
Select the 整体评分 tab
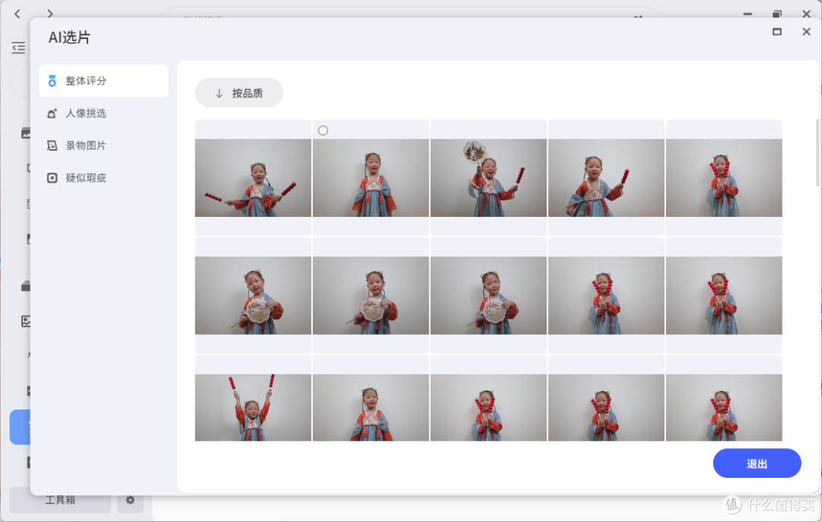tap(104, 81)
